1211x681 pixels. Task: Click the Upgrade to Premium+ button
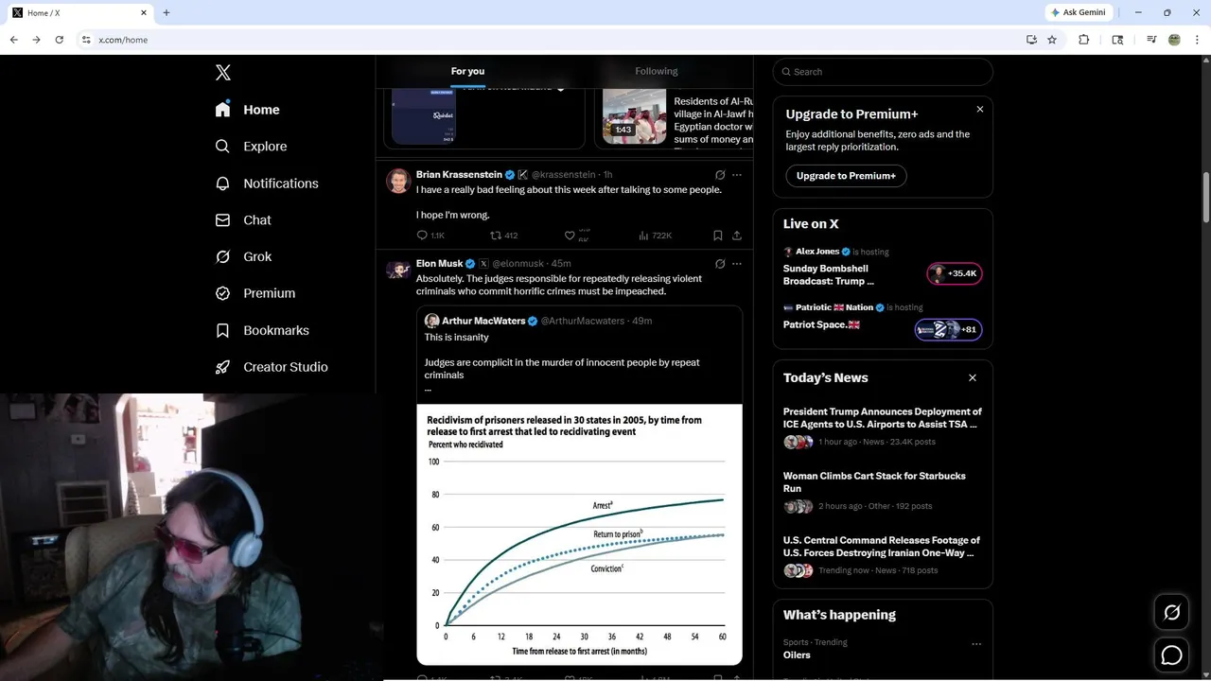click(846, 176)
